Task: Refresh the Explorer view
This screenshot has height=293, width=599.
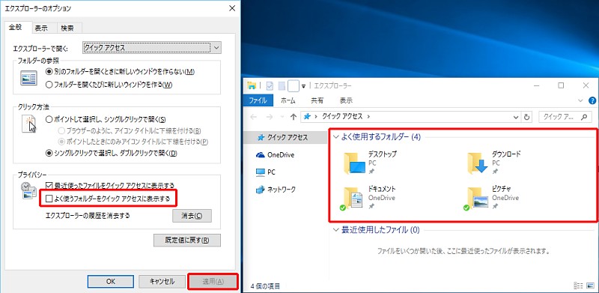Action: 527,117
